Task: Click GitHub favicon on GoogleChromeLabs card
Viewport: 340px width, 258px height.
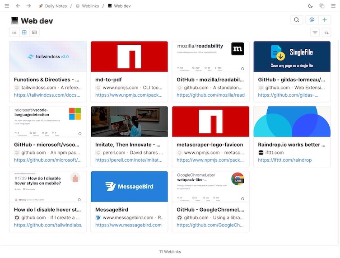Action: click(x=180, y=217)
